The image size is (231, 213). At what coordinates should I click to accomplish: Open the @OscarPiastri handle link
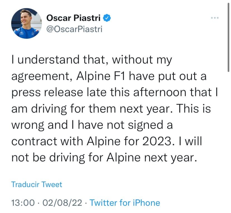point(74,29)
